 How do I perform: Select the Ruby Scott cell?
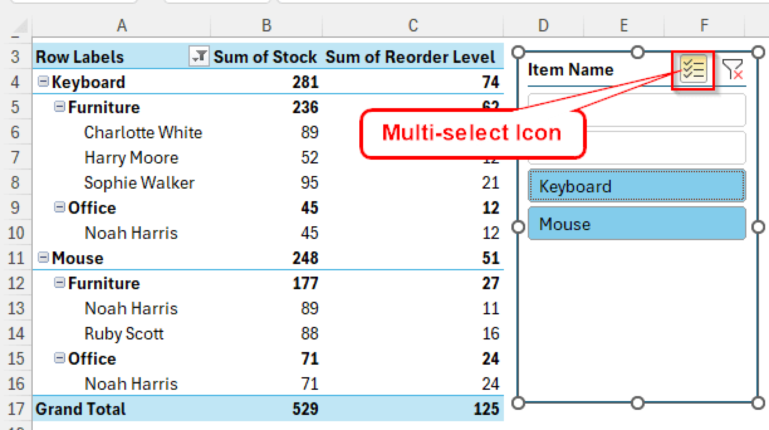click(124, 333)
